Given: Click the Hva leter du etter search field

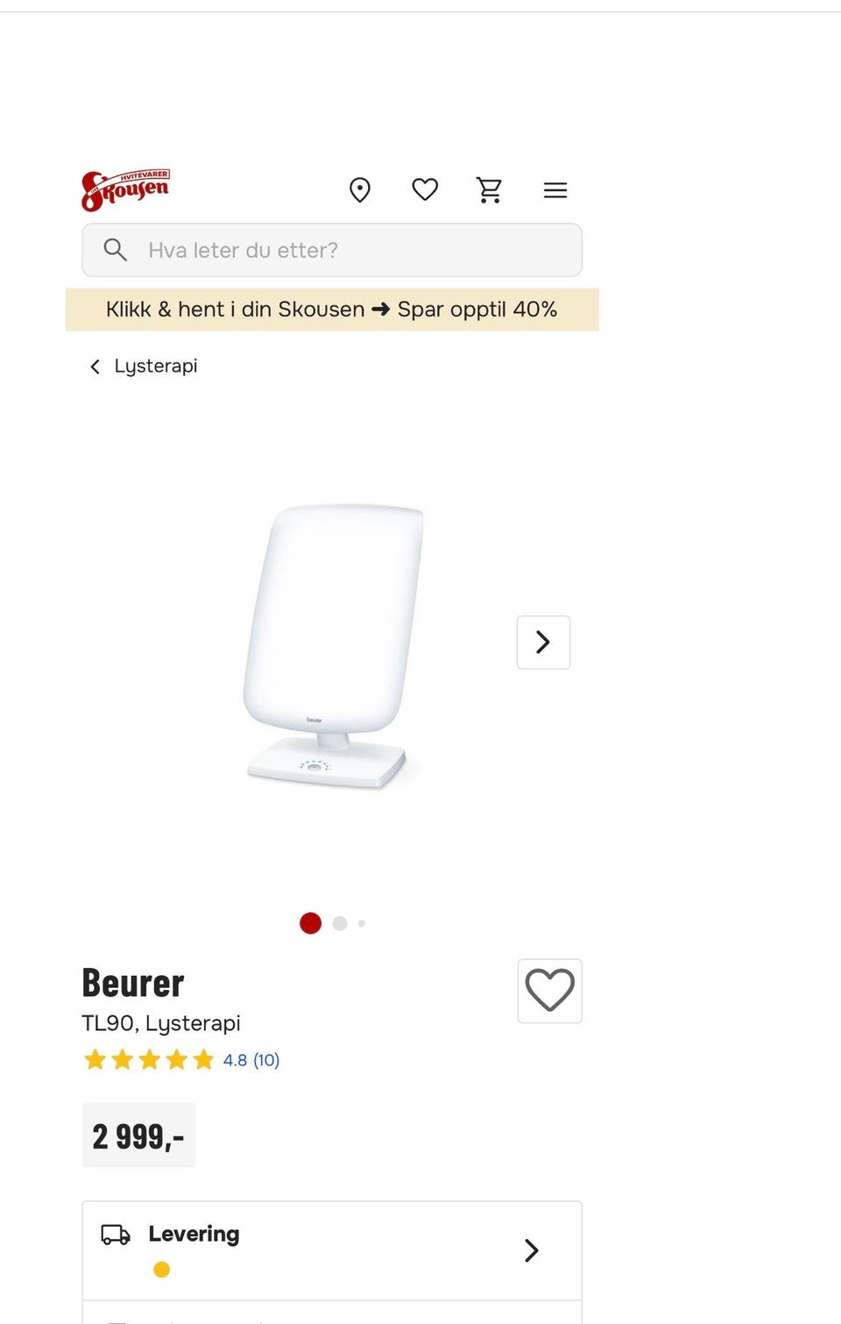Looking at the screenshot, I should tap(332, 250).
